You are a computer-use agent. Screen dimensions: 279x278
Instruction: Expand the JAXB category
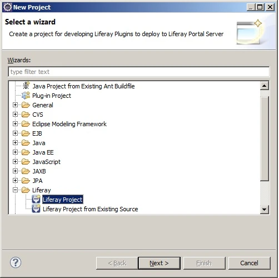15,171
